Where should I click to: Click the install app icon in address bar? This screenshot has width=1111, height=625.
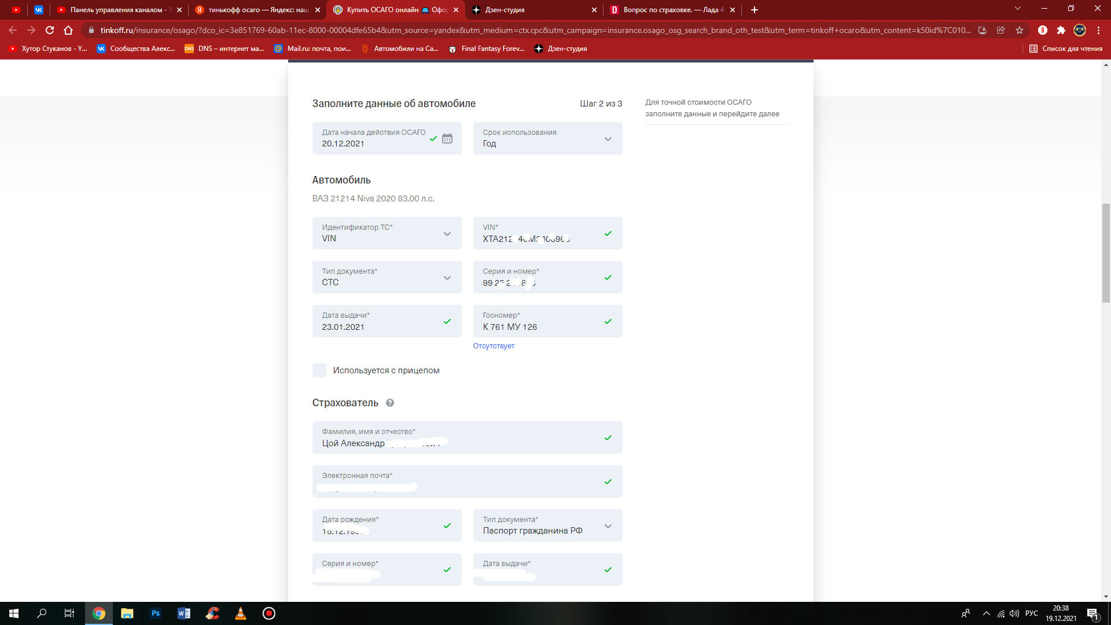click(983, 30)
